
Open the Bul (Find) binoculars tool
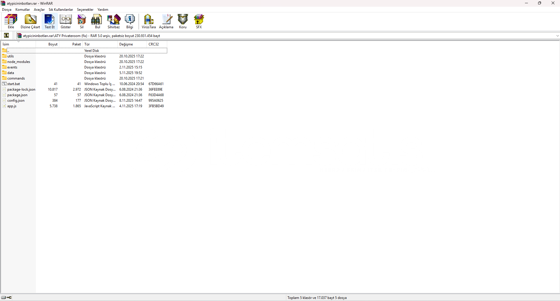(97, 21)
